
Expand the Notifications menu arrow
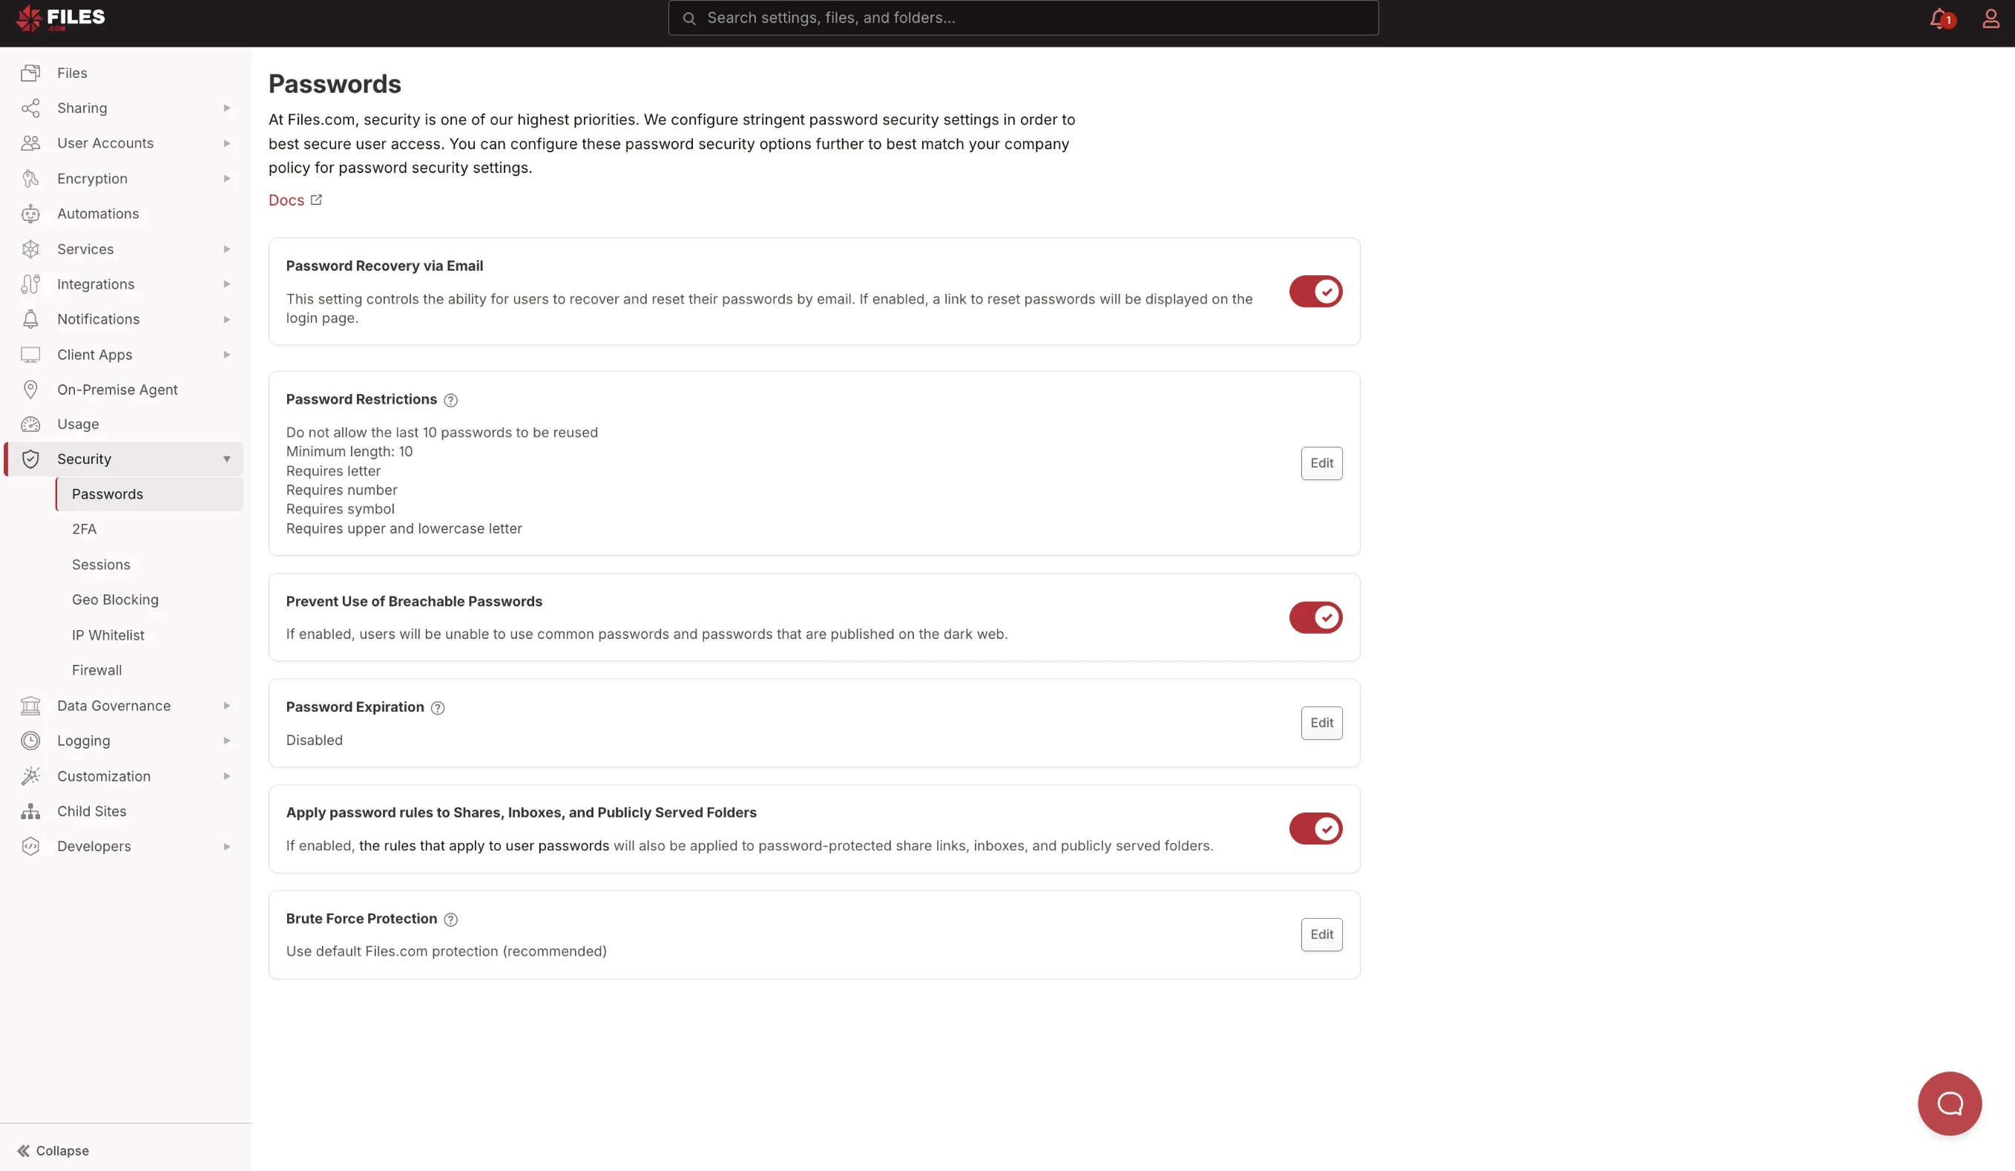[227, 319]
